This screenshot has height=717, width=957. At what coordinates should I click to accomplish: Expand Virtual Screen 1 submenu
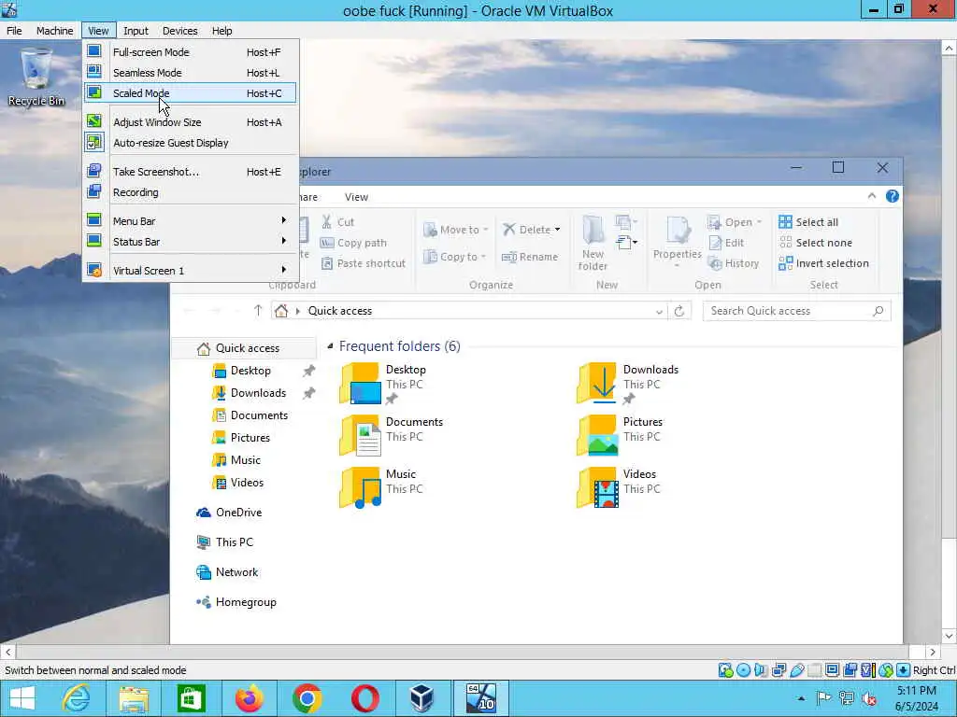191,270
